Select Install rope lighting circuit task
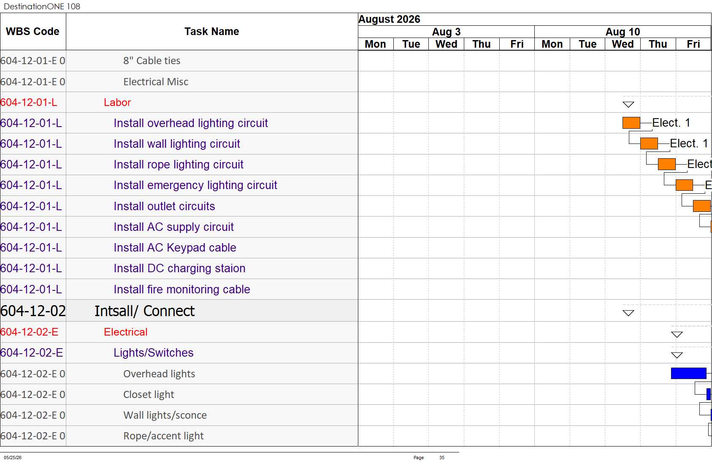712x463 pixels. (179, 165)
